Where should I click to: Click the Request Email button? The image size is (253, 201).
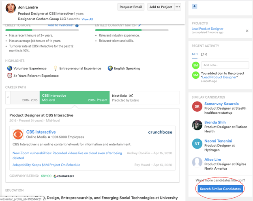[131, 7]
